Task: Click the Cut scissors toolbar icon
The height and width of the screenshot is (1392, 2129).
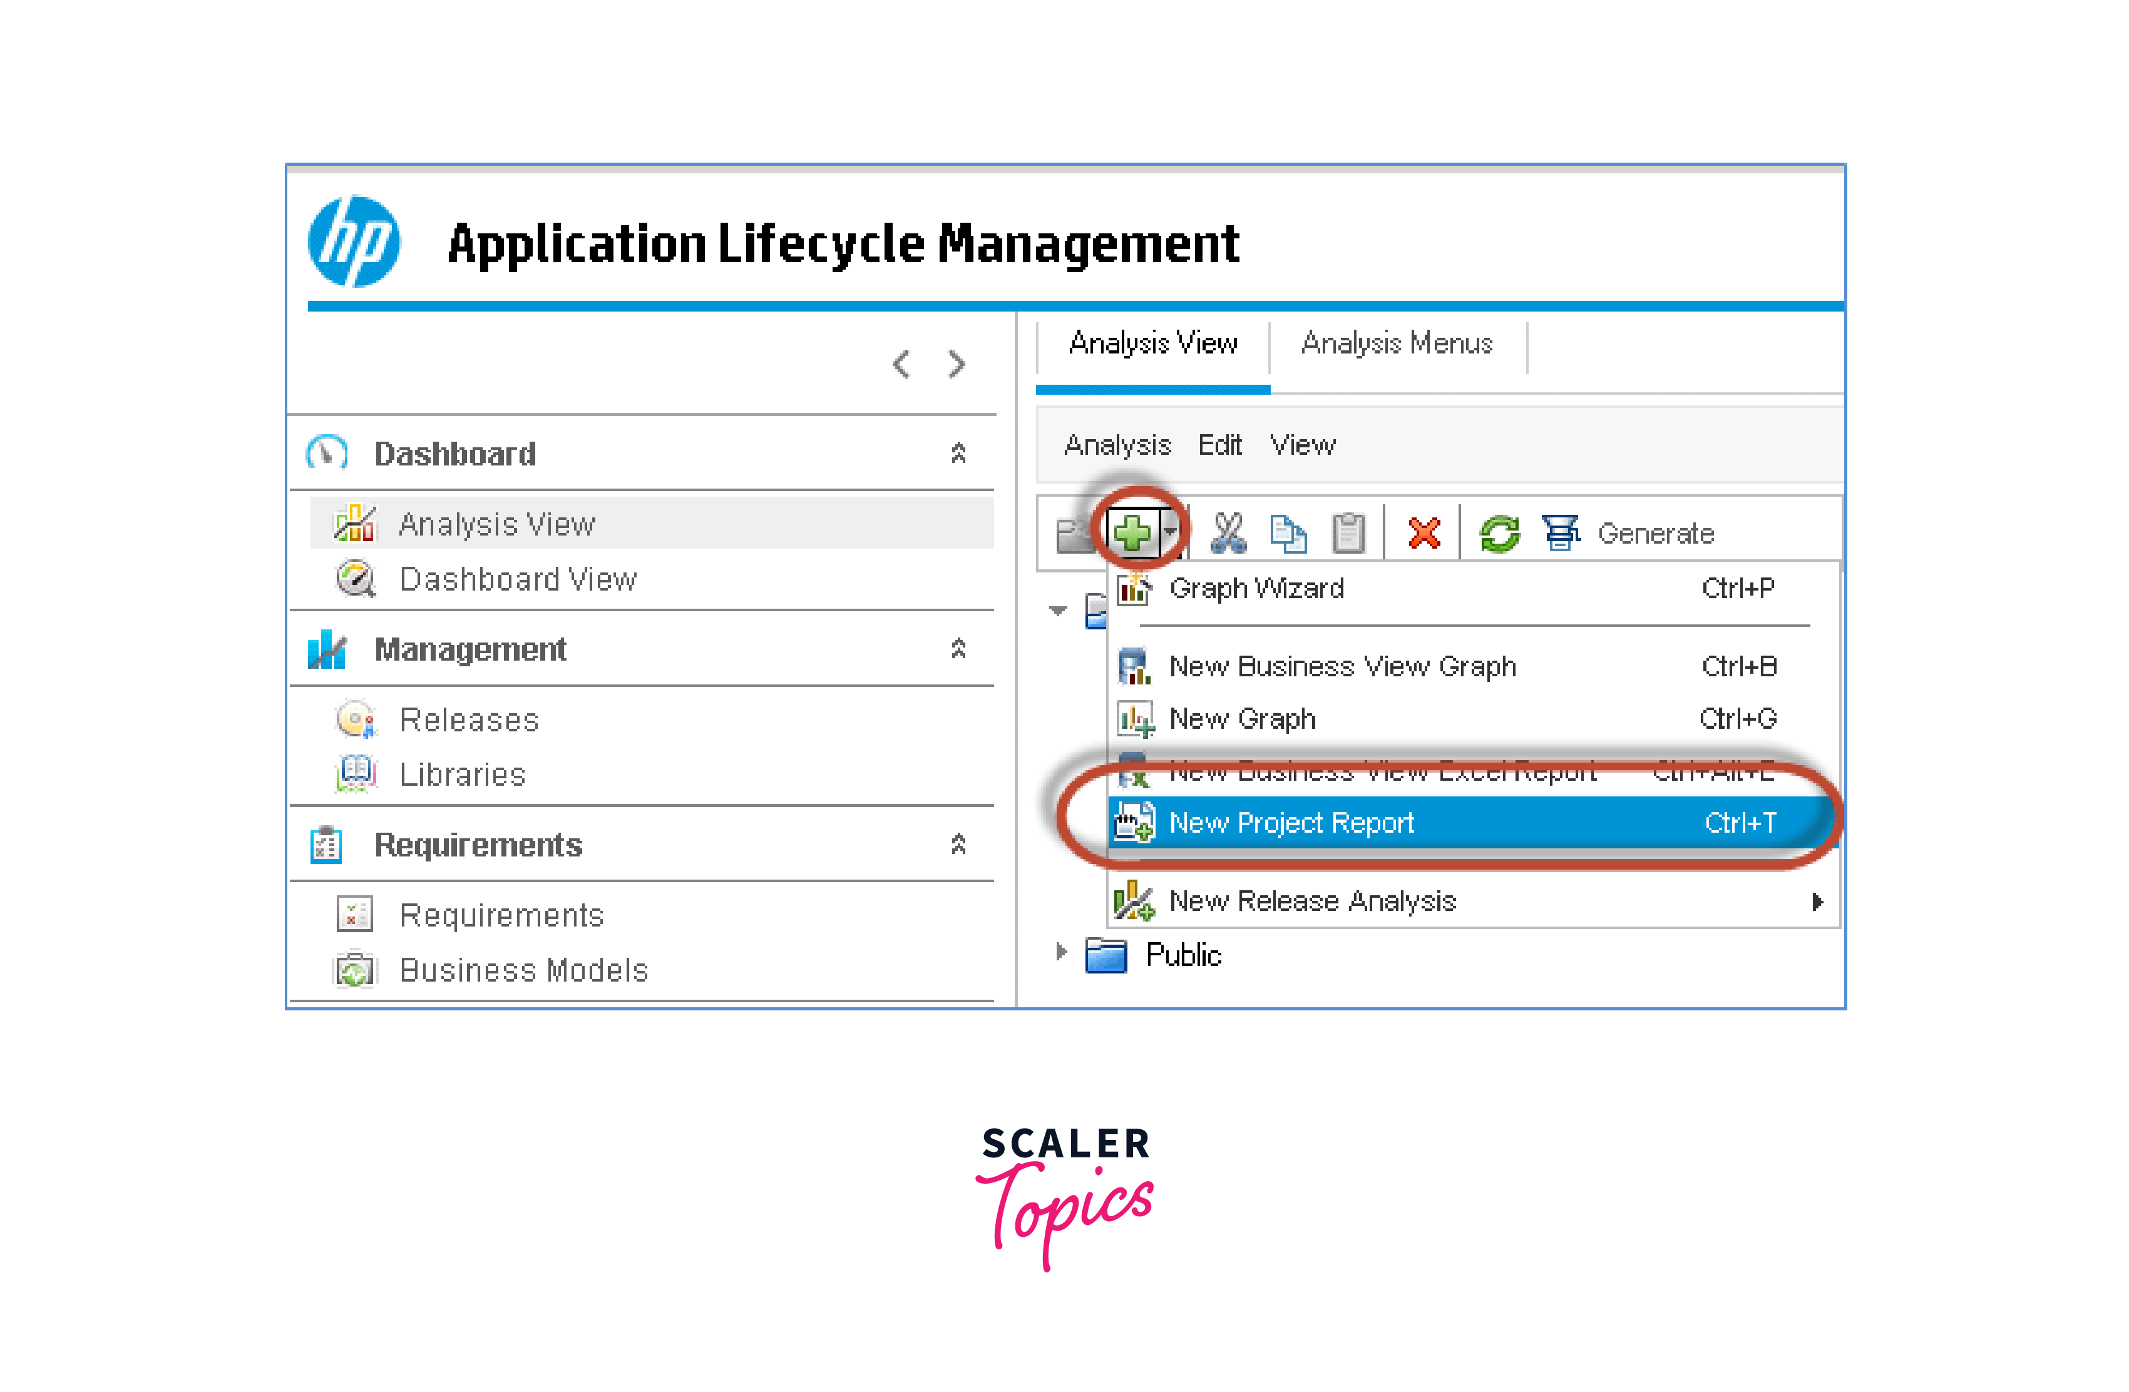Action: coord(1228,533)
